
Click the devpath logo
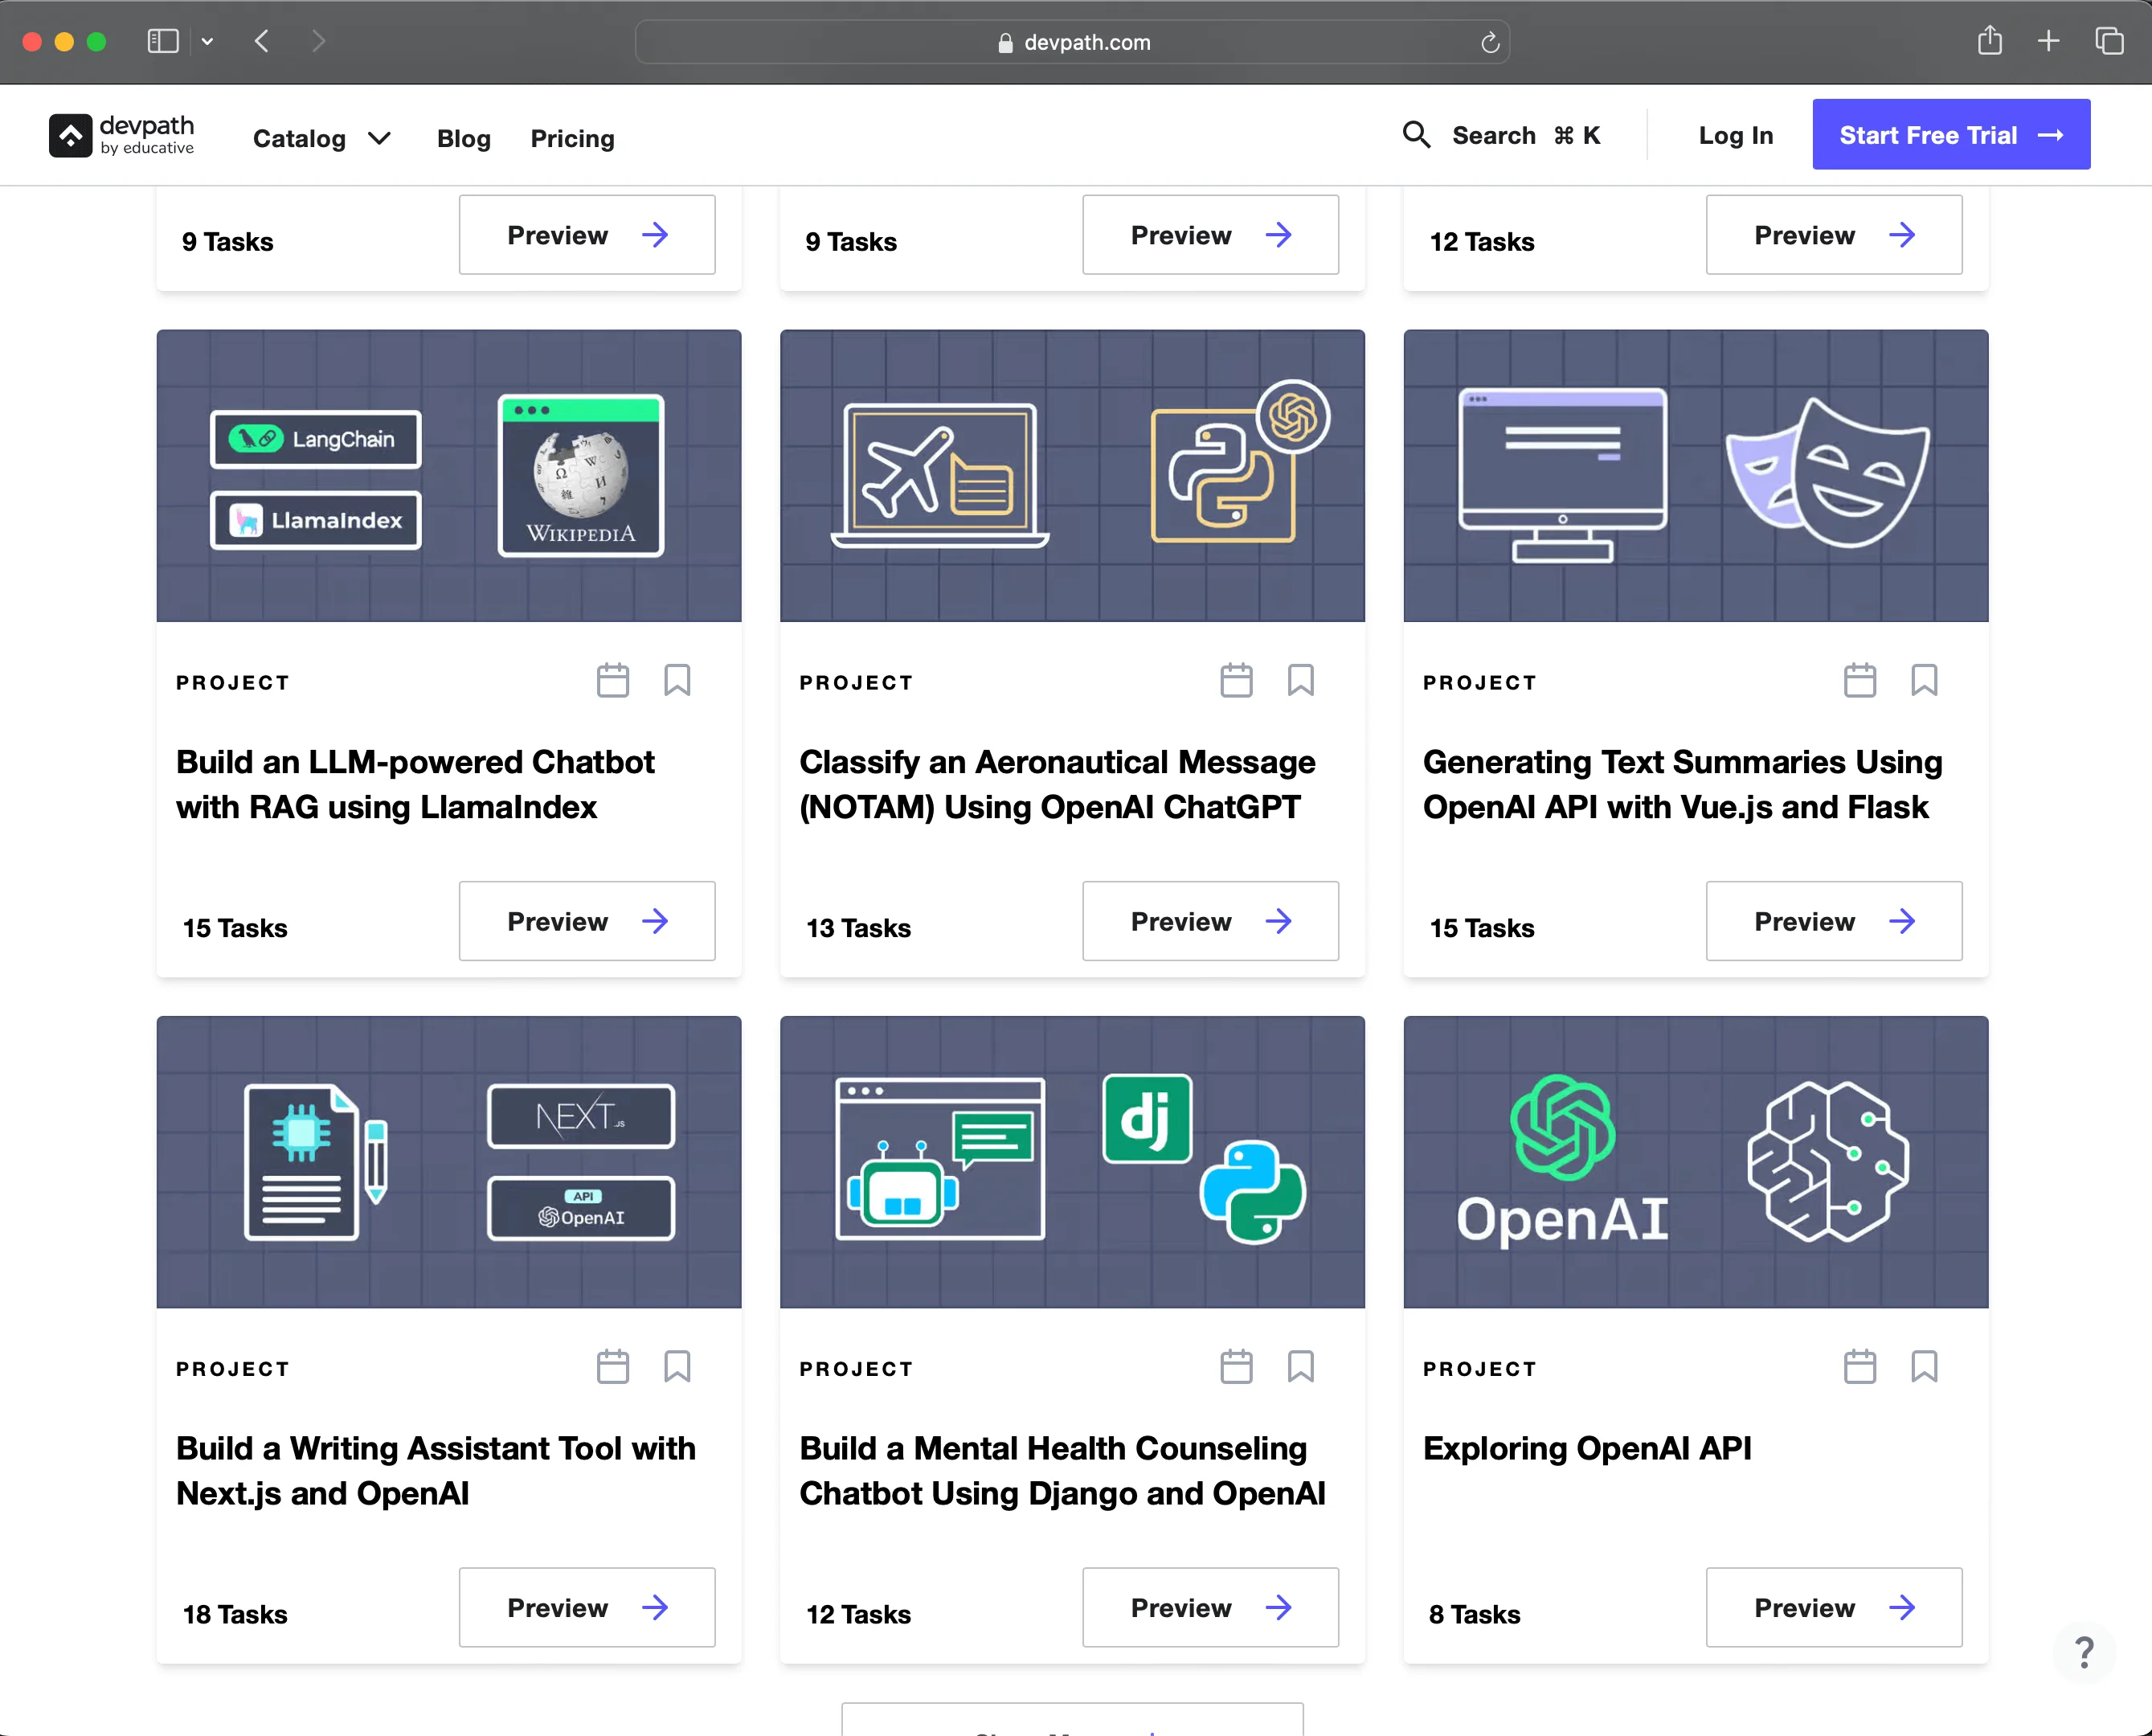(122, 134)
